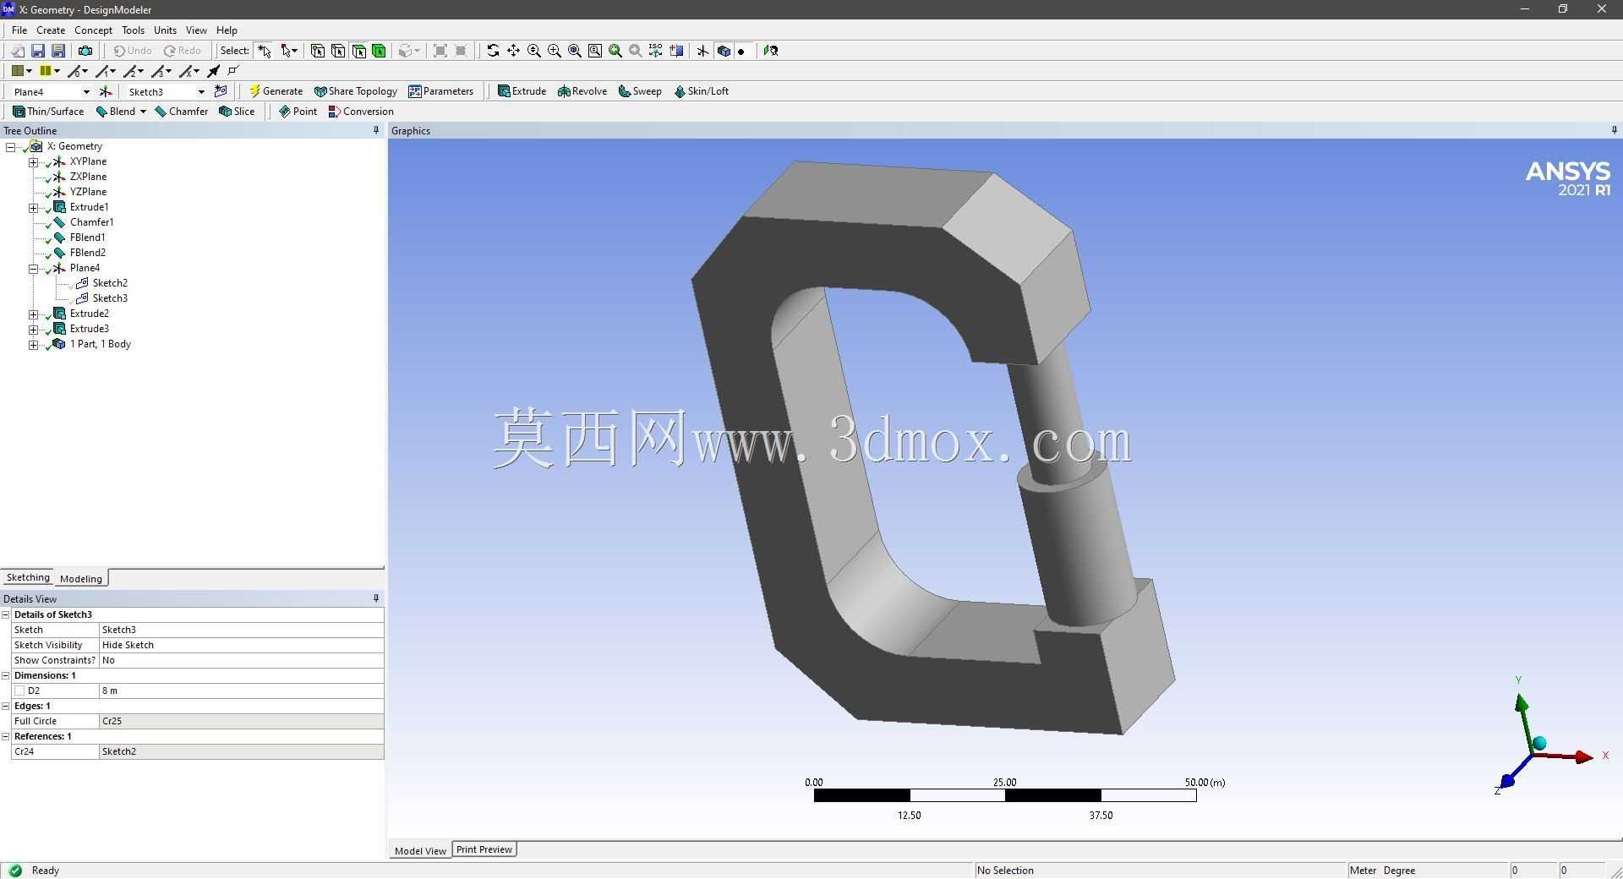Capture image with the camera icon

click(x=85, y=51)
